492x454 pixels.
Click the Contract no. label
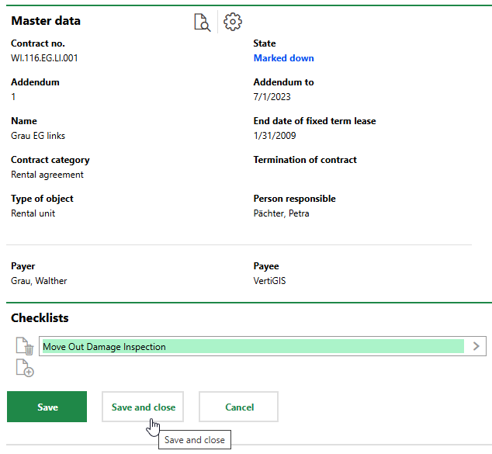tap(38, 43)
